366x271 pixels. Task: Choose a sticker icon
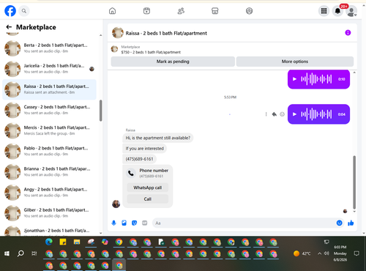coord(134,223)
